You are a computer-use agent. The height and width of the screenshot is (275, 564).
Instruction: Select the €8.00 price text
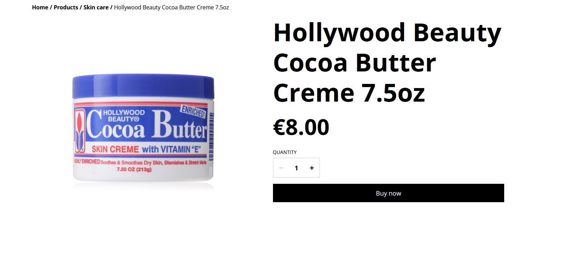coord(301,127)
